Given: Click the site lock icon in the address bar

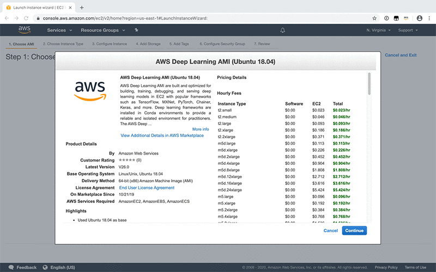Looking at the screenshot, I should [38, 18].
